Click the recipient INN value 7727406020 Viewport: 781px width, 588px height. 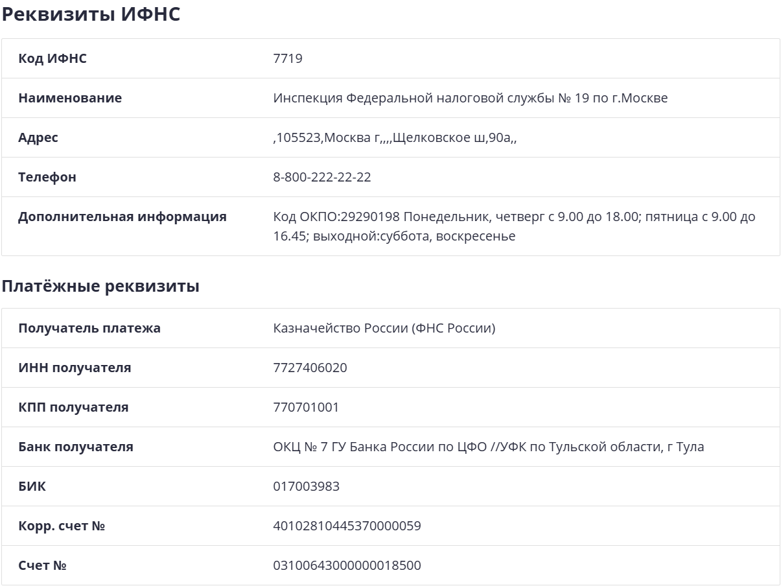(x=310, y=368)
